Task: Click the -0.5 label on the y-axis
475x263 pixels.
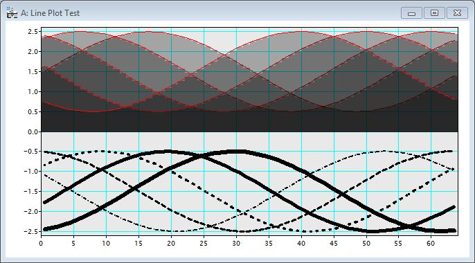Action: click(31, 152)
